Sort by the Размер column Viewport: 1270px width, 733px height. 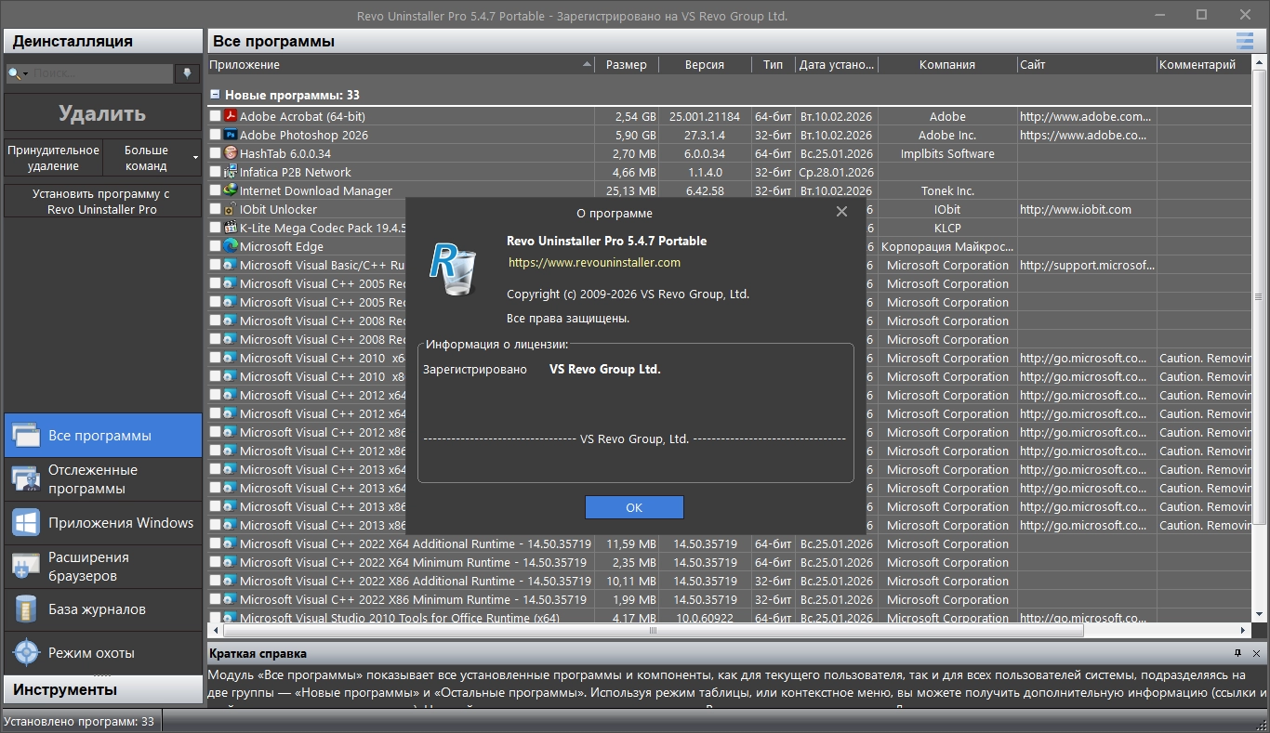(627, 64)
